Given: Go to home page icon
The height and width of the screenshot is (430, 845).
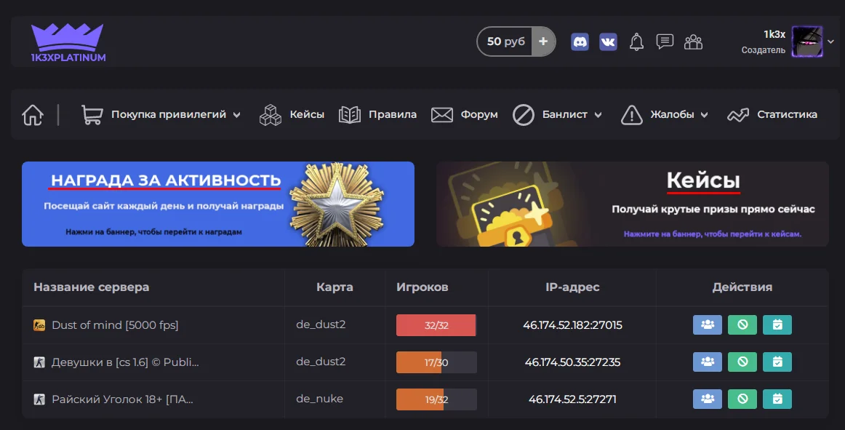Looking at the screenshot, I should pos(33,115).
